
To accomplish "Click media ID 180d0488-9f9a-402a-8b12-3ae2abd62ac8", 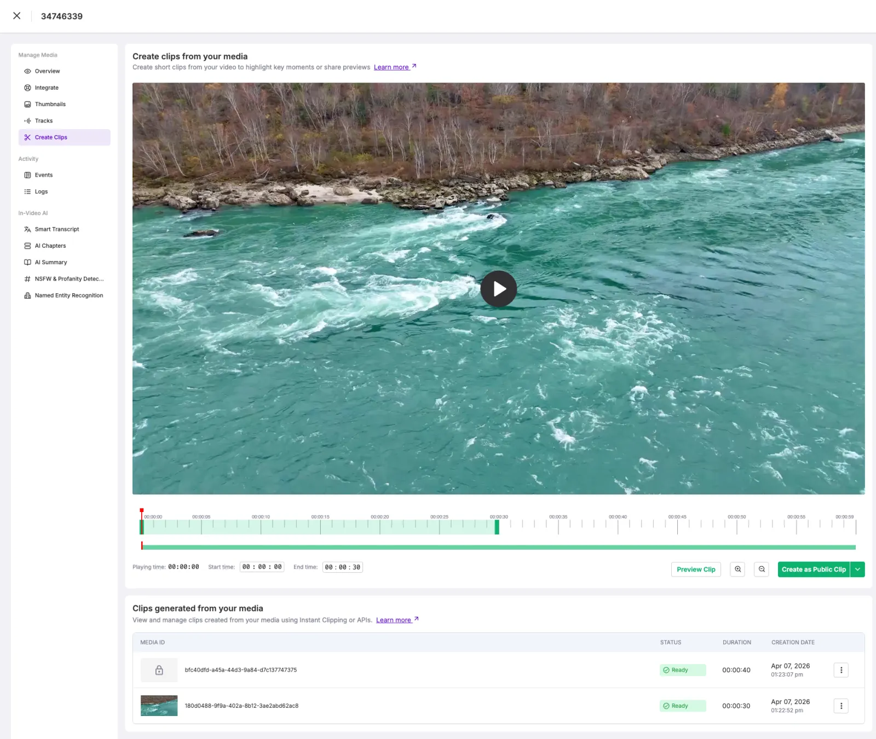I will [x=241, y=706].
